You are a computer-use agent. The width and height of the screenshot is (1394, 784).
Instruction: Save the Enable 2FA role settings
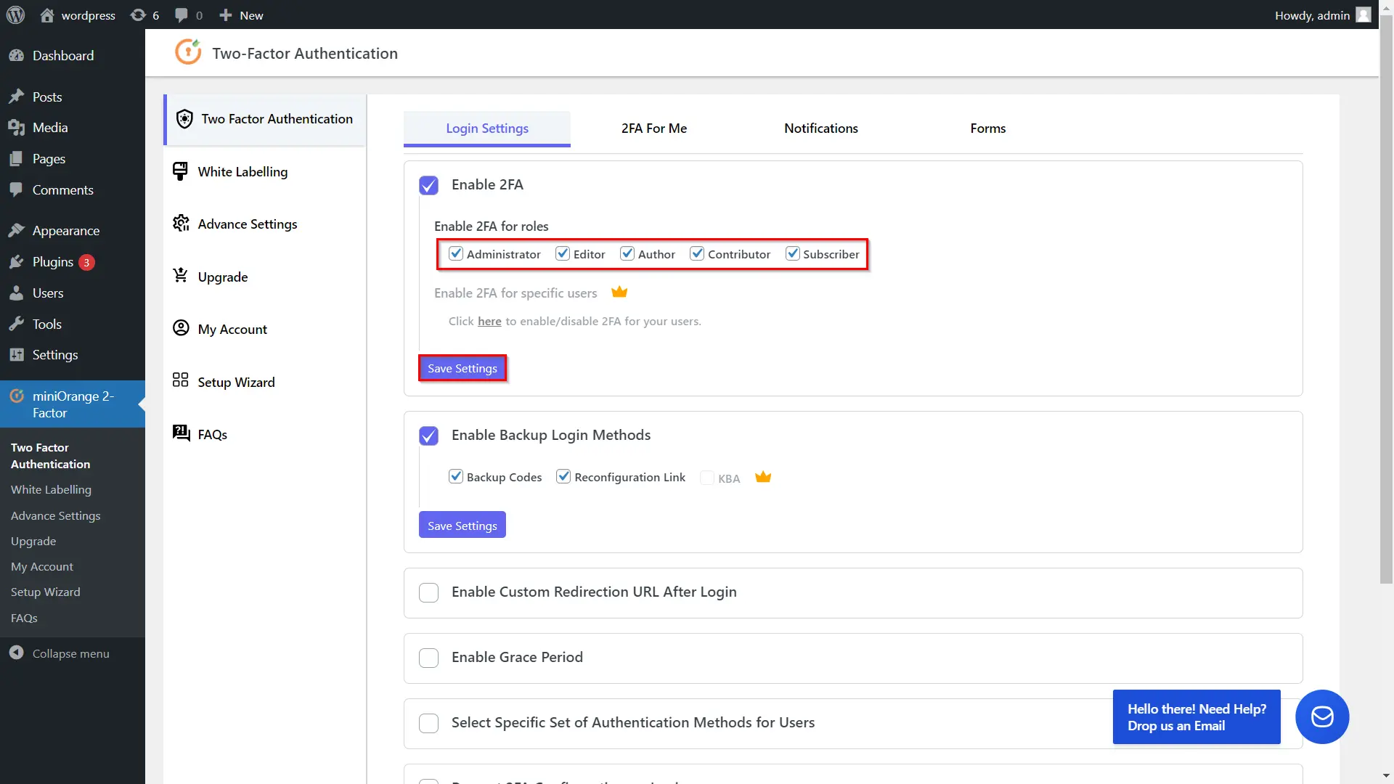[462, 367]
